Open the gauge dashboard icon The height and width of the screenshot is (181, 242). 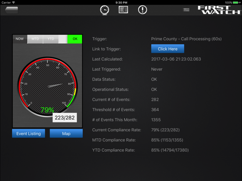(104, 10)
